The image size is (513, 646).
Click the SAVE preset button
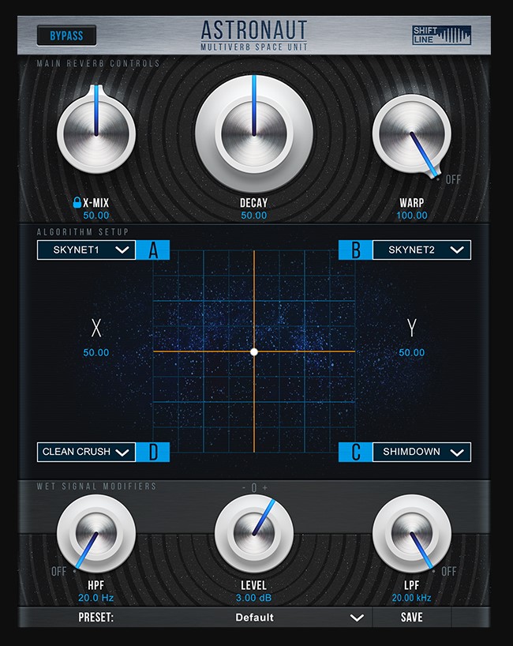412,617
